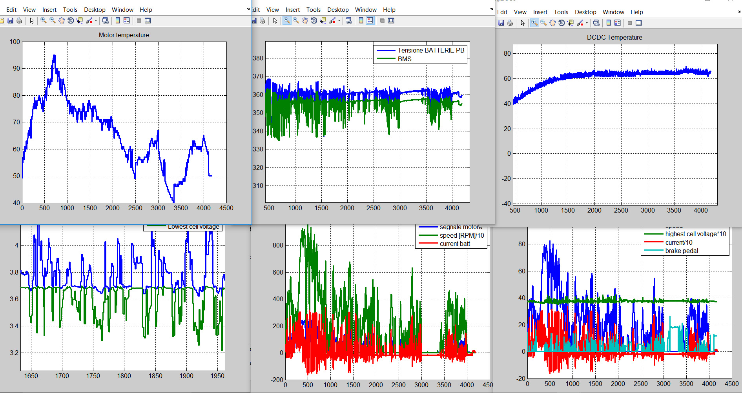Show Plot Tools in Tensione BATTERIE window
The height and width of the screenshot is (393, 742).
click(x=391, y=21)
